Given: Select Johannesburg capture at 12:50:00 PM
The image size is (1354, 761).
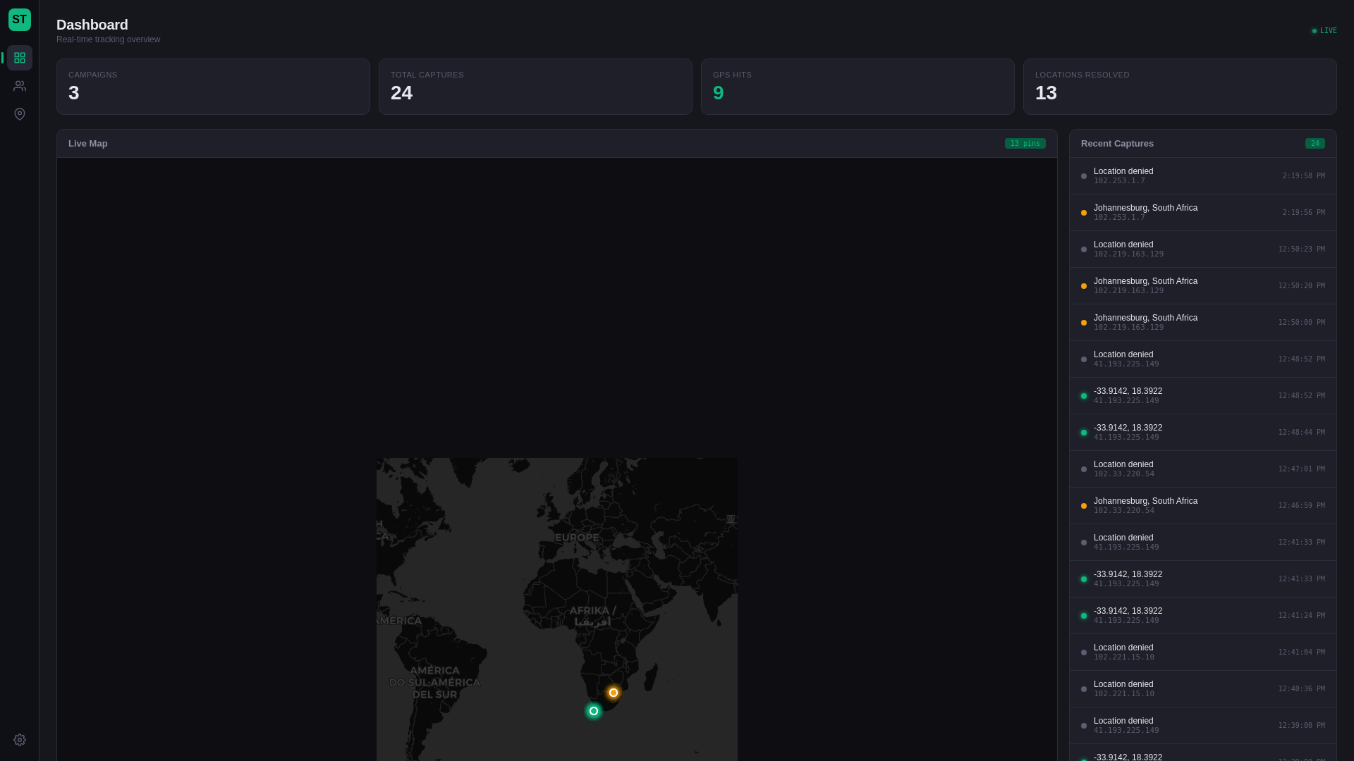Looking at the screenshot, I should (x=1203, y=323).
